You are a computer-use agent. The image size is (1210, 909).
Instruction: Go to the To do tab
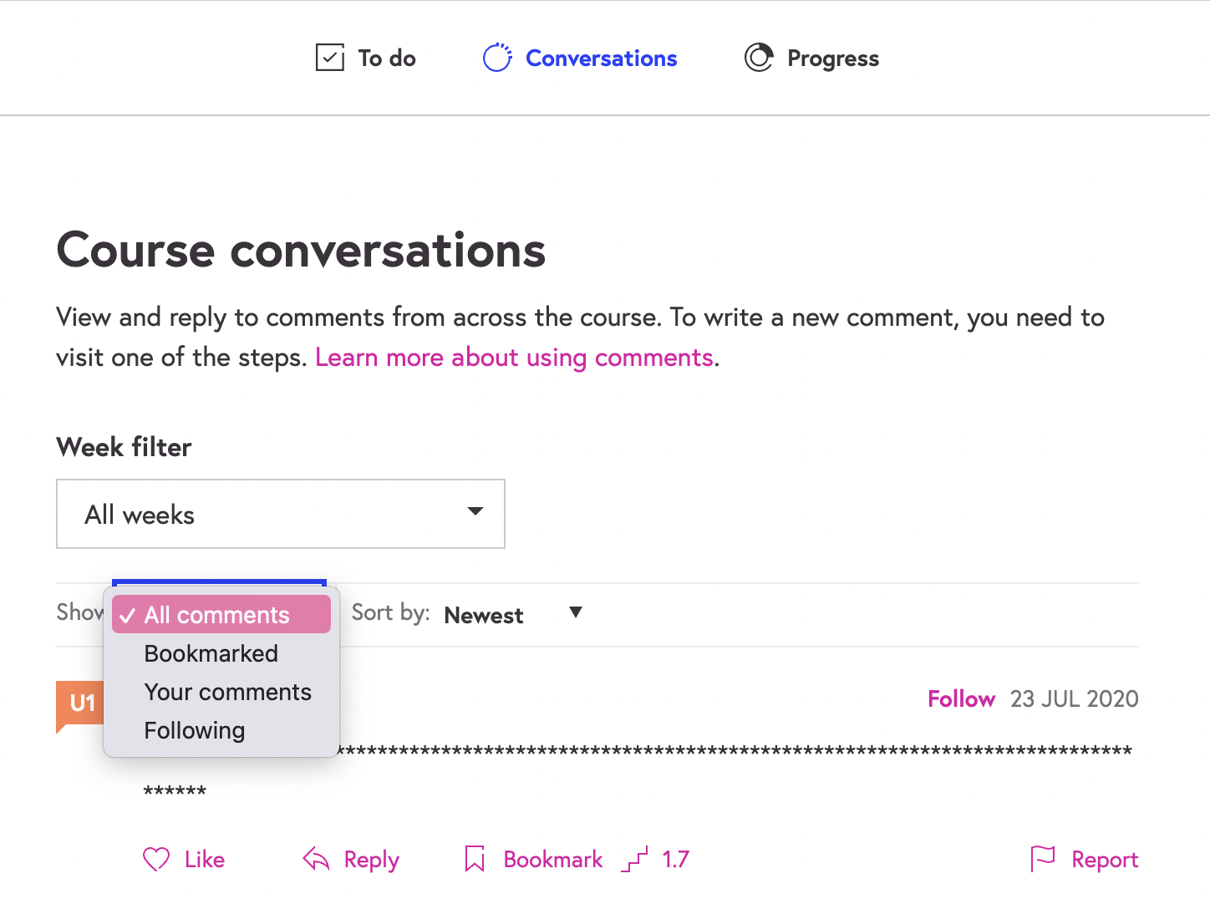[x=386, y=58]
